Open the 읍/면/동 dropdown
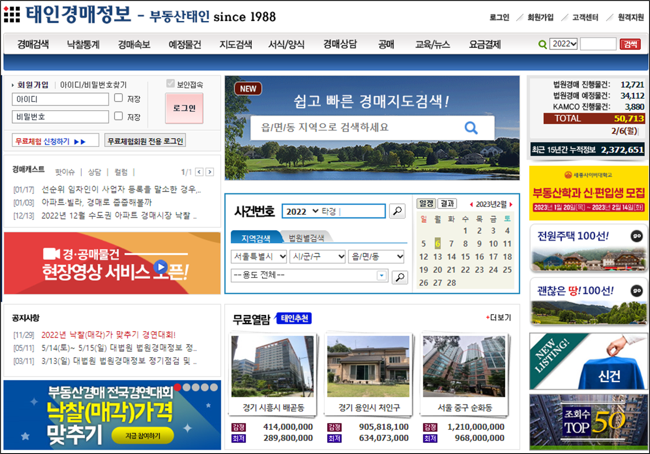Screen dimensions: 650x454 (376, 256)
